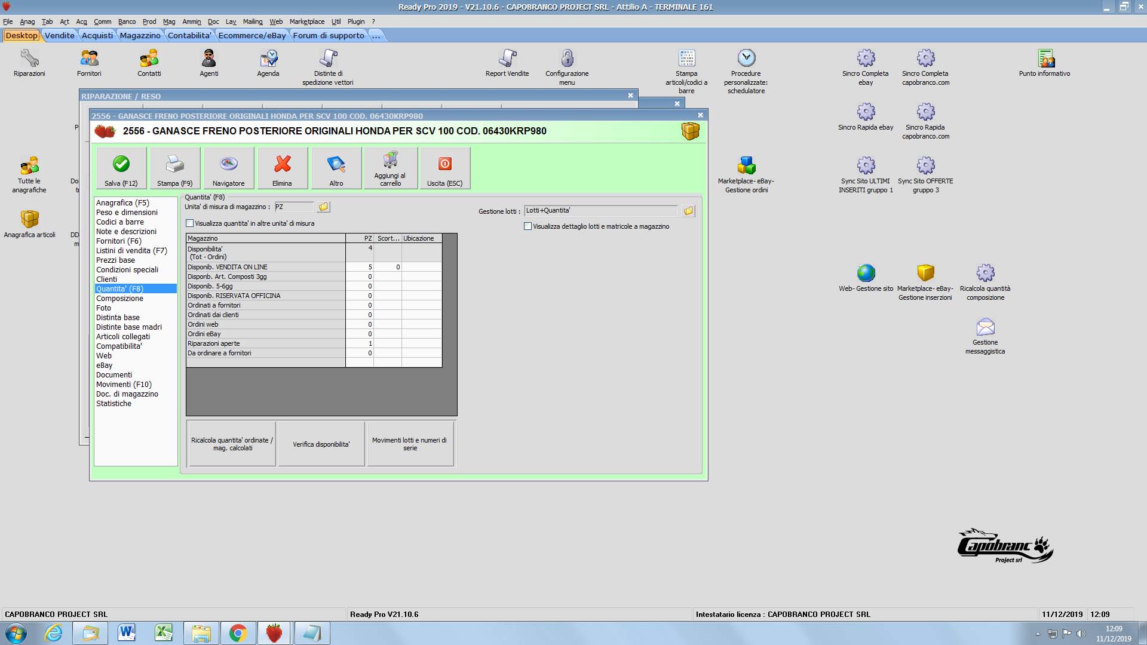Open Web Gestione sito globe icon
The width and height of the screenshot is (1147, 645).
click(866, 278)
